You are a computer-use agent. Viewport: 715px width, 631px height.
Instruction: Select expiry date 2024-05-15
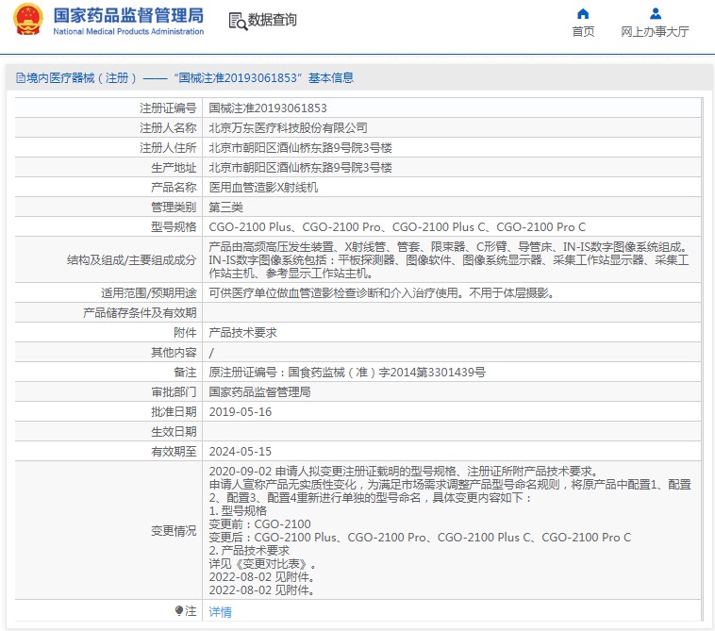click(240, 452)
